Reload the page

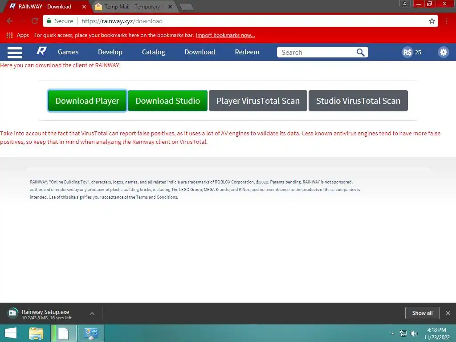[35, 21]
